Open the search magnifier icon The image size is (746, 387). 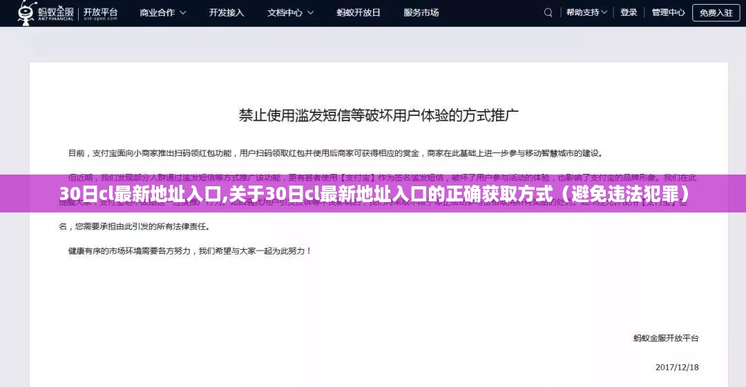(548, 12)
